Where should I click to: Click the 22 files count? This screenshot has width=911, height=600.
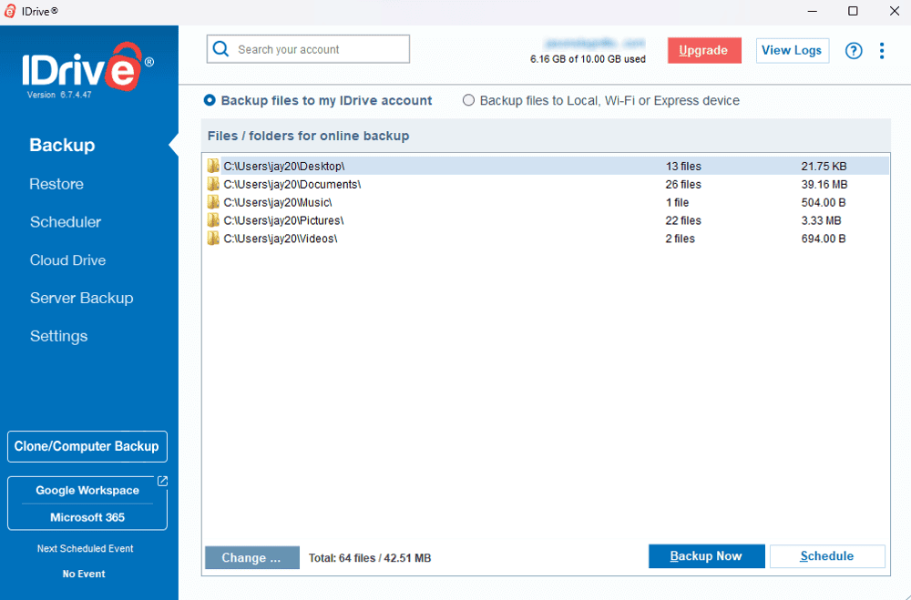(683, 220)
